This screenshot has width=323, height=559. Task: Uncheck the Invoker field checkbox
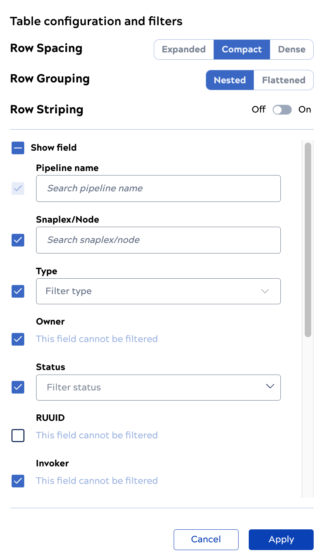pyautogui.click(x=18, y=481)
